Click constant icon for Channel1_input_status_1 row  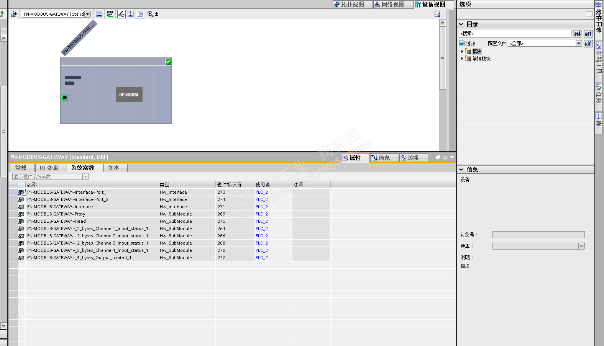pos(21,228)
